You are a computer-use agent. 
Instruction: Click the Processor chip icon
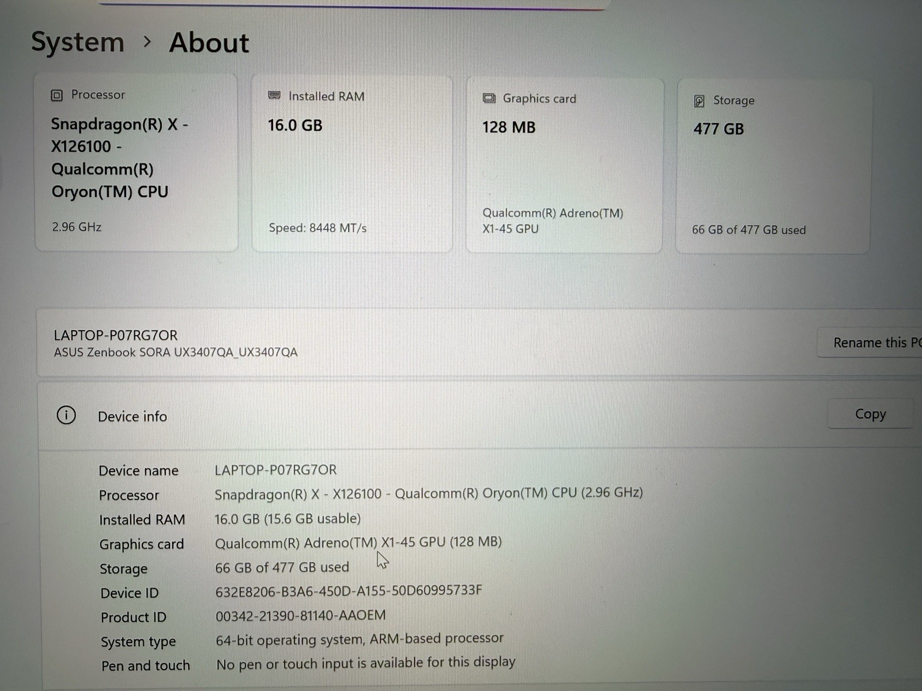click(x=56, y=95)
